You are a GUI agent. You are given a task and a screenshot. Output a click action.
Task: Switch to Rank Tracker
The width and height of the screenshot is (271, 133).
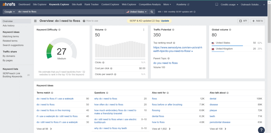click(92, 4)
